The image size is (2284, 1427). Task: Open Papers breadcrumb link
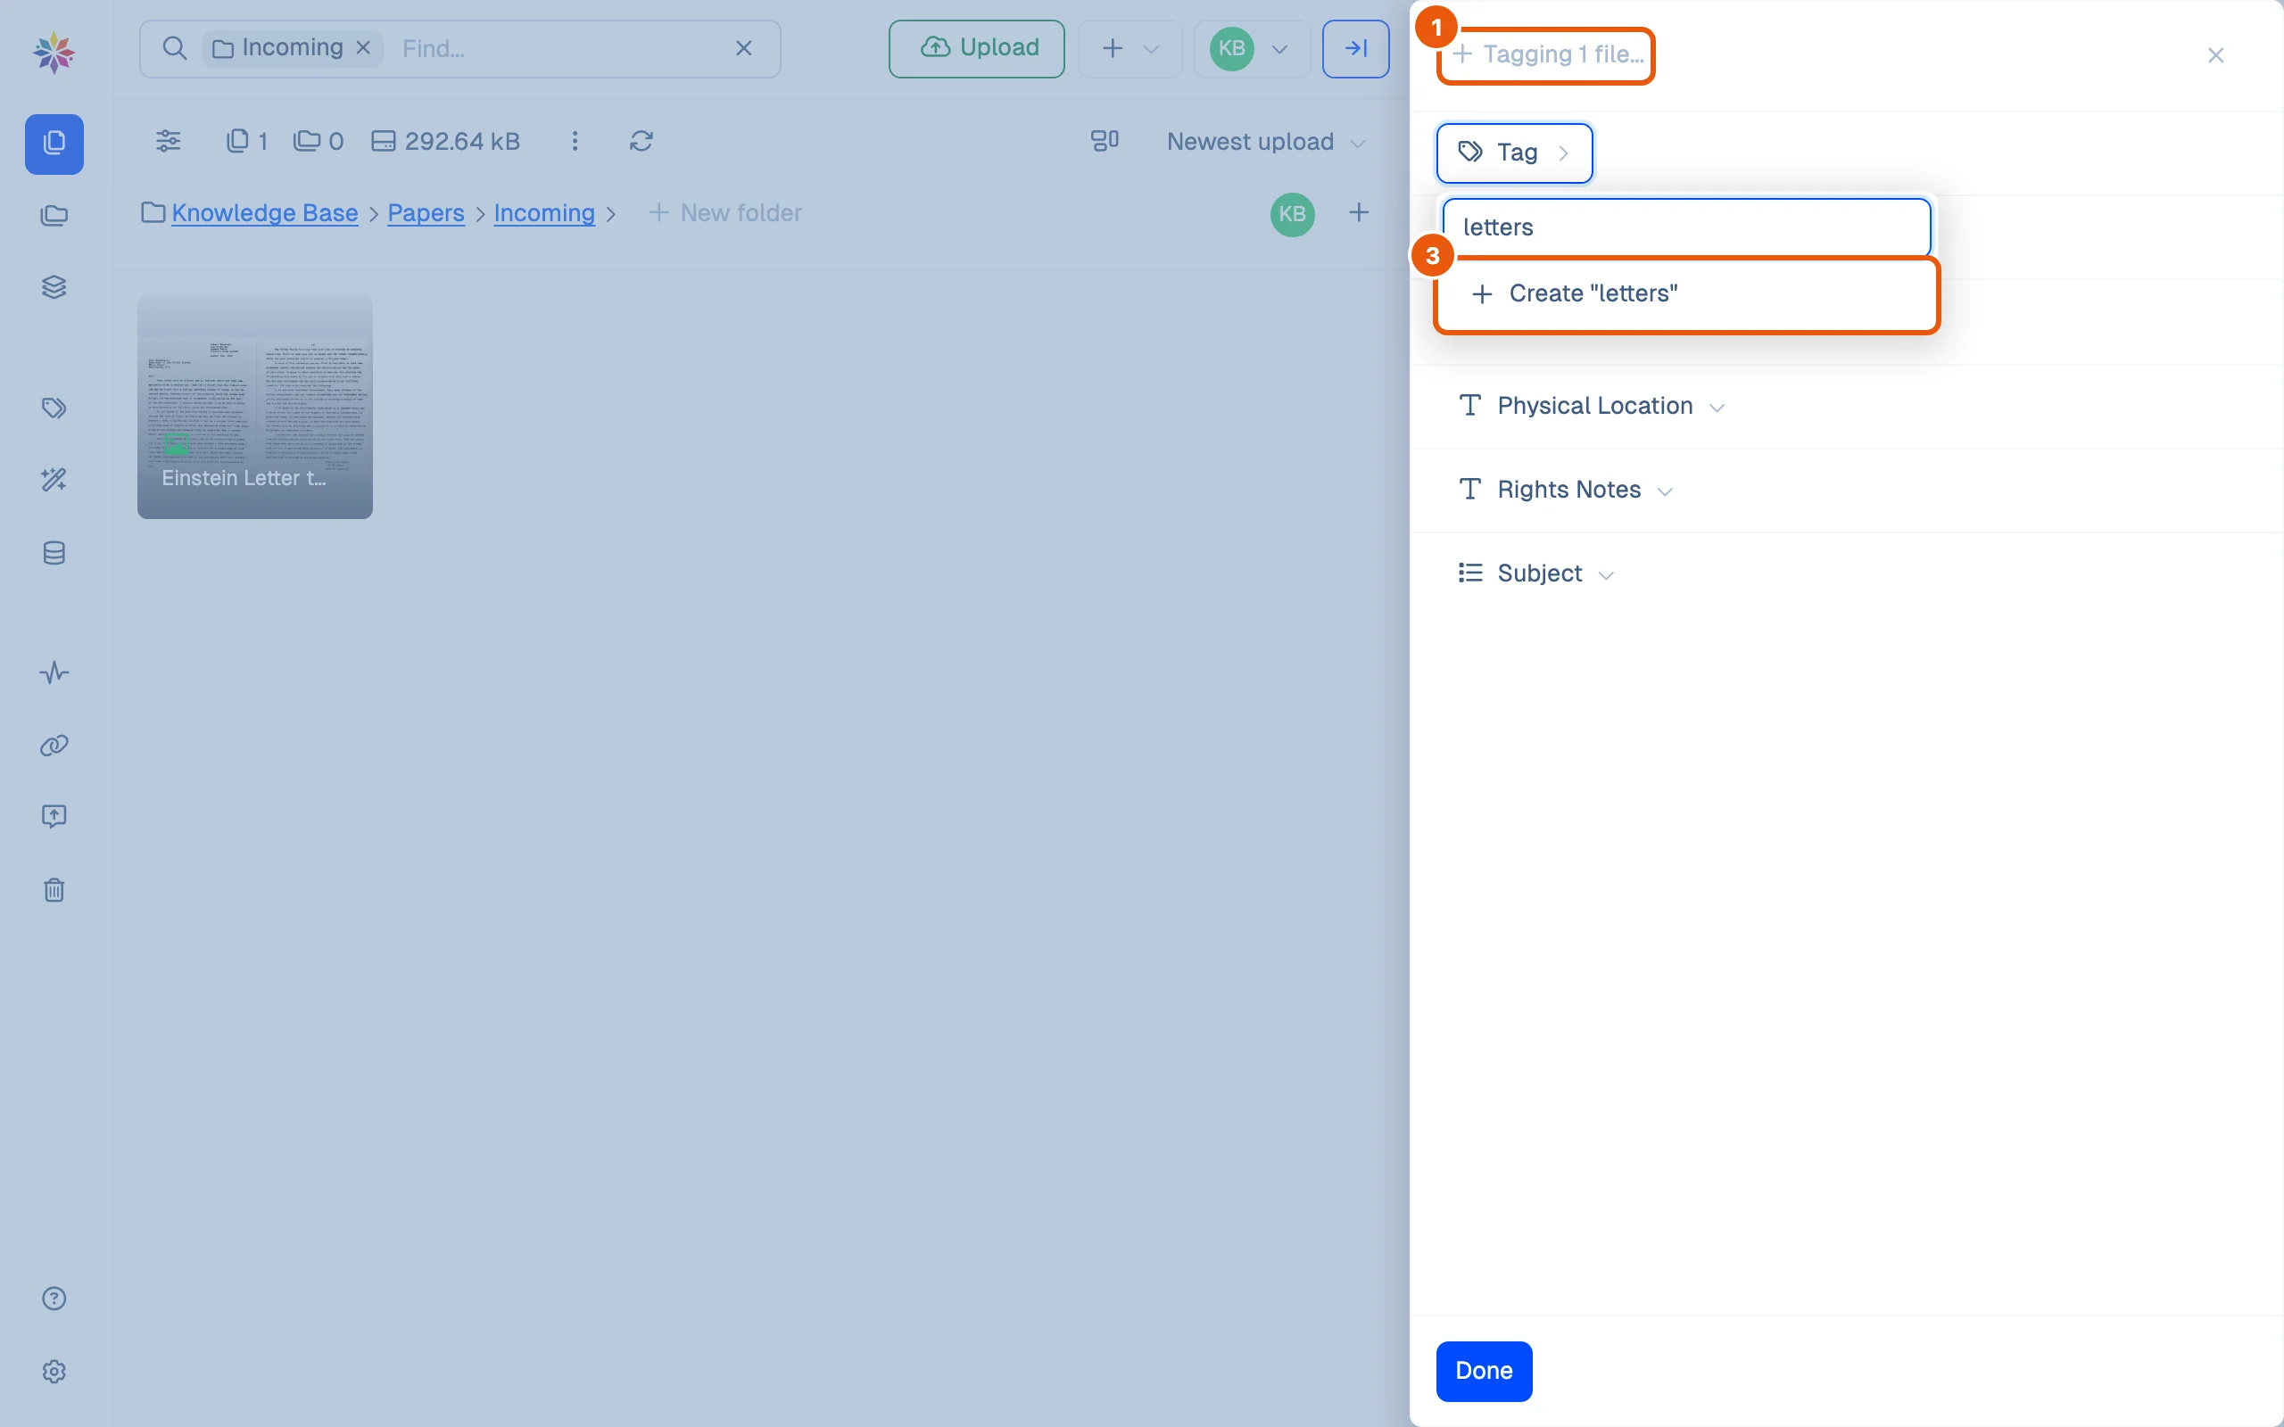[426, 213]
